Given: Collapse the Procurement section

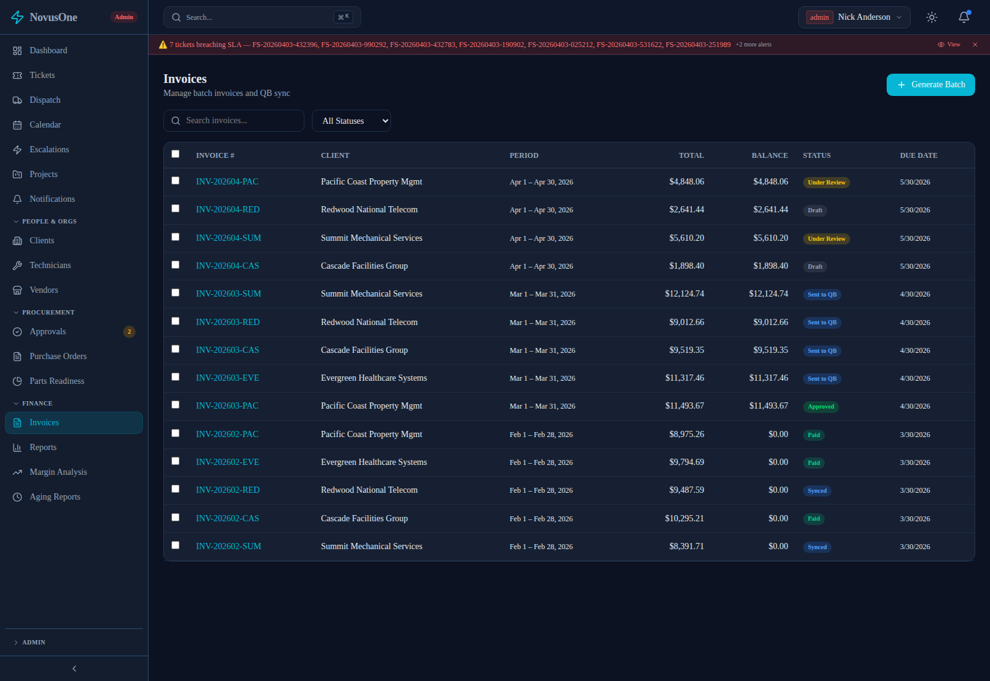Looking at the screenshot, I should [43, 313].
